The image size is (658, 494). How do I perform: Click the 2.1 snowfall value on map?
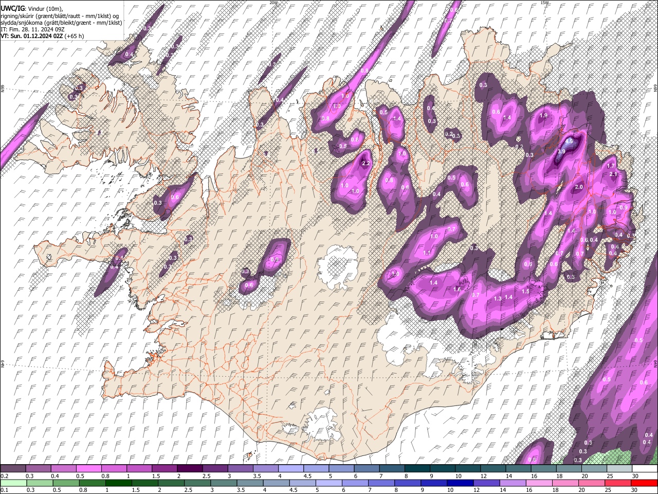(x=613, y=174)
